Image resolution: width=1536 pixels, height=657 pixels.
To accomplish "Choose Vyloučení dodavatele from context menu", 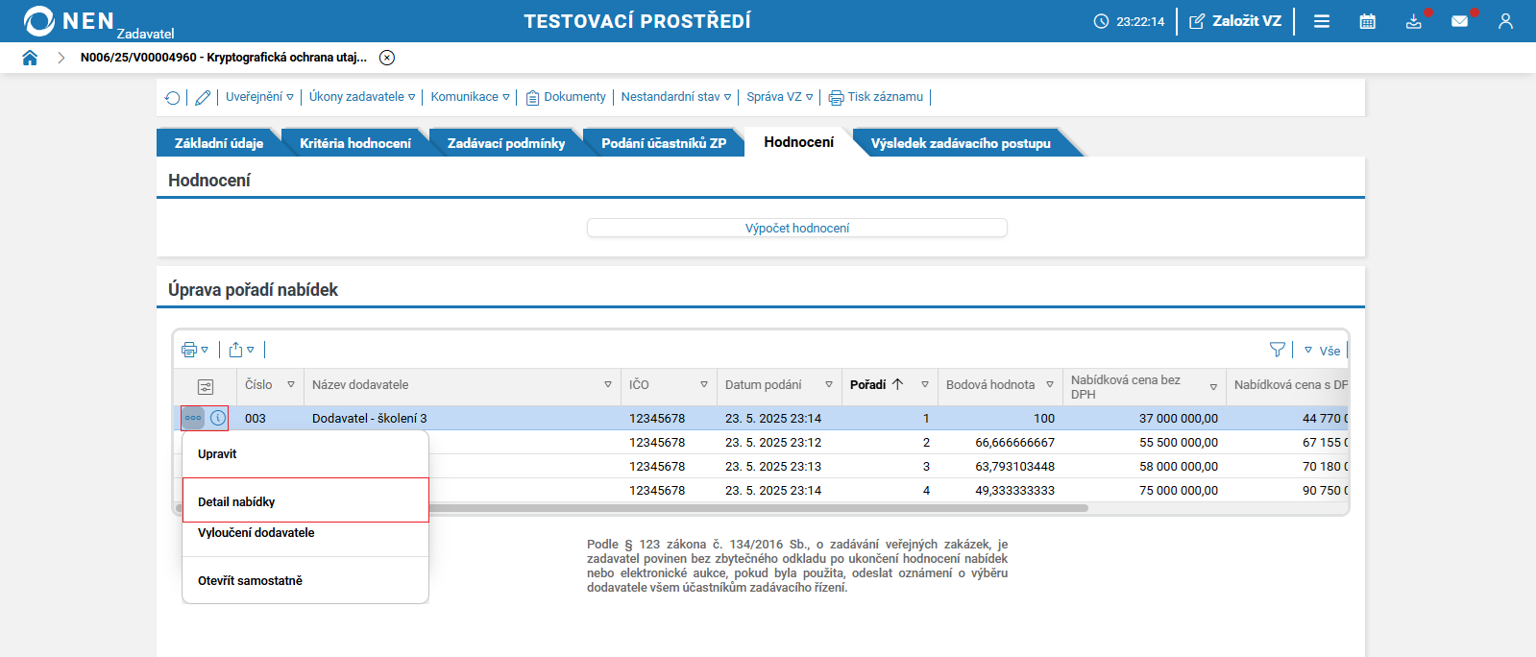I will pos(305,533).
